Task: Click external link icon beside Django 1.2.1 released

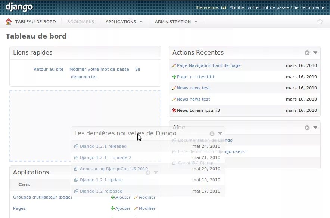Action: pos(76,146)
